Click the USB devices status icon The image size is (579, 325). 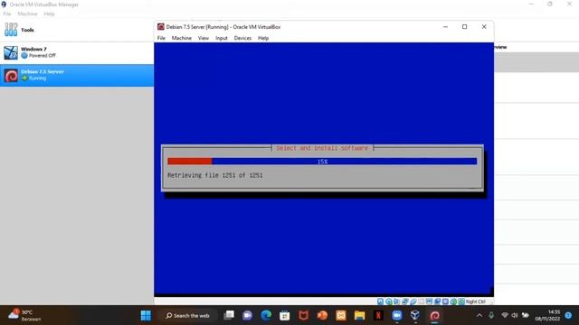click(413, 302)
